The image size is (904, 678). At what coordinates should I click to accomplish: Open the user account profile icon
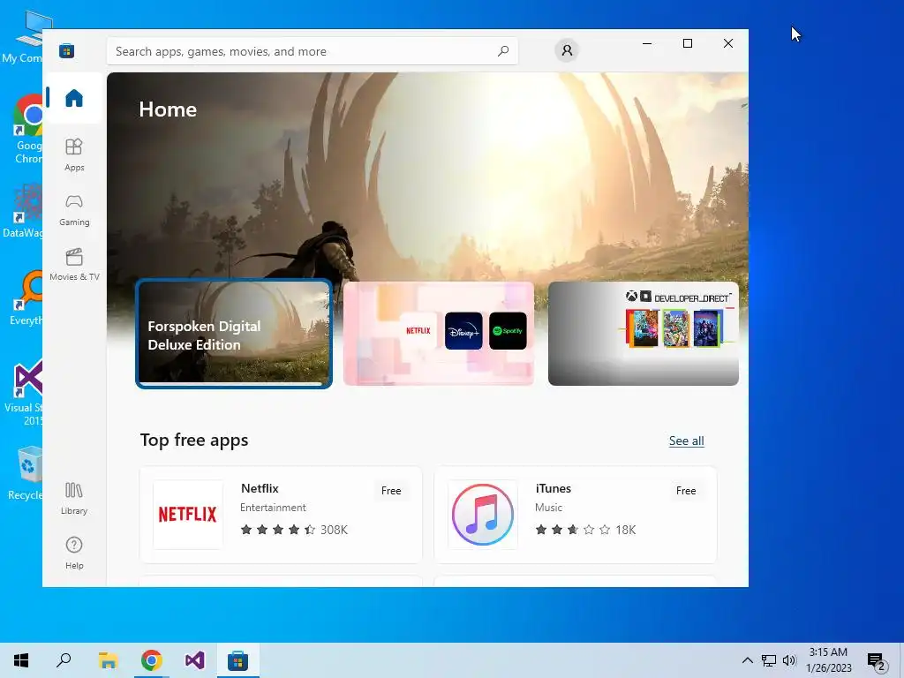coord(567,50)
